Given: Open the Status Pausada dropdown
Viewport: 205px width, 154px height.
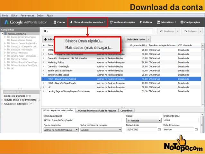Looking at the screenshot, I should click(x=144, y=121).
